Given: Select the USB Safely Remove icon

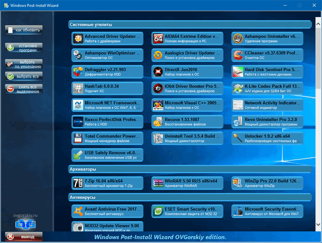Looking at the screenshot, I should [78, 154].
